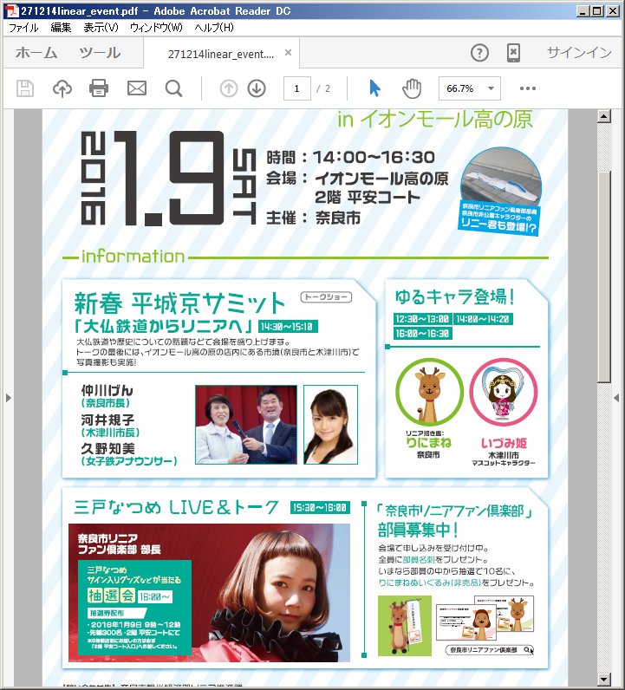Open the help question mark icon

(x=479, y=53)
